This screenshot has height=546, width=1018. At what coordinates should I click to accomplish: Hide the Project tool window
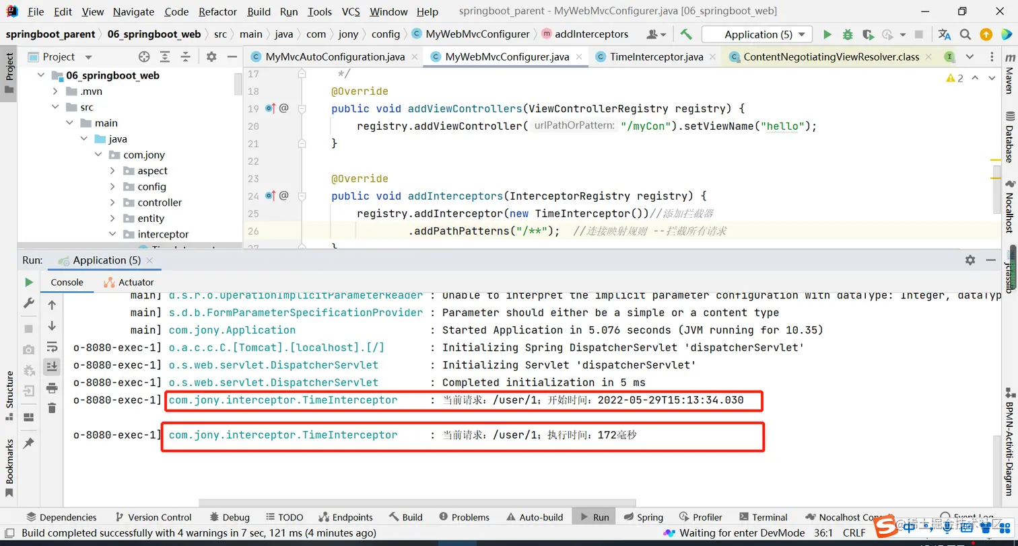pos(232,57)
